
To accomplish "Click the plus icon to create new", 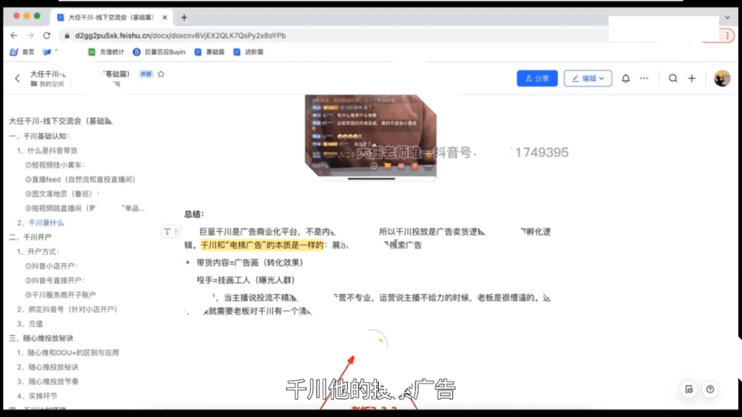I will (692, 78).
